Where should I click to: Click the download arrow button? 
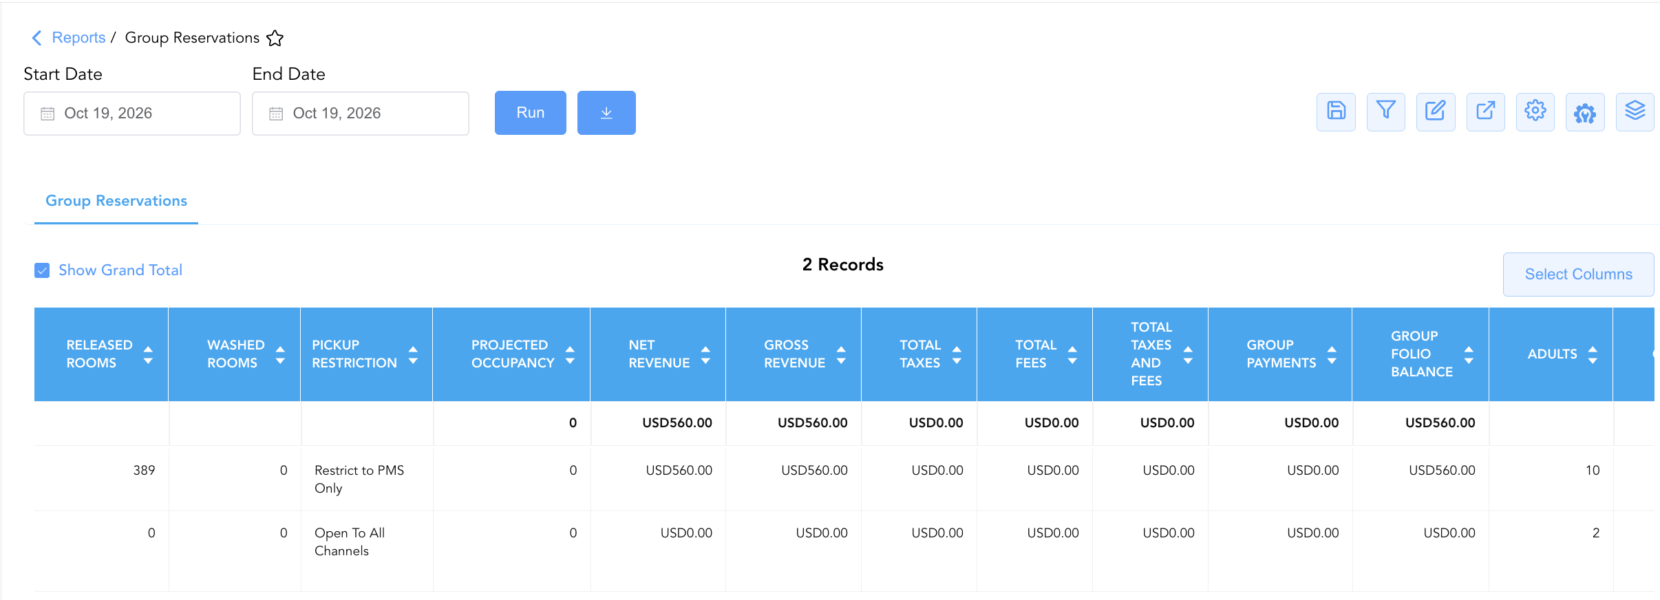pyautogui.click(x=606, y=113)
